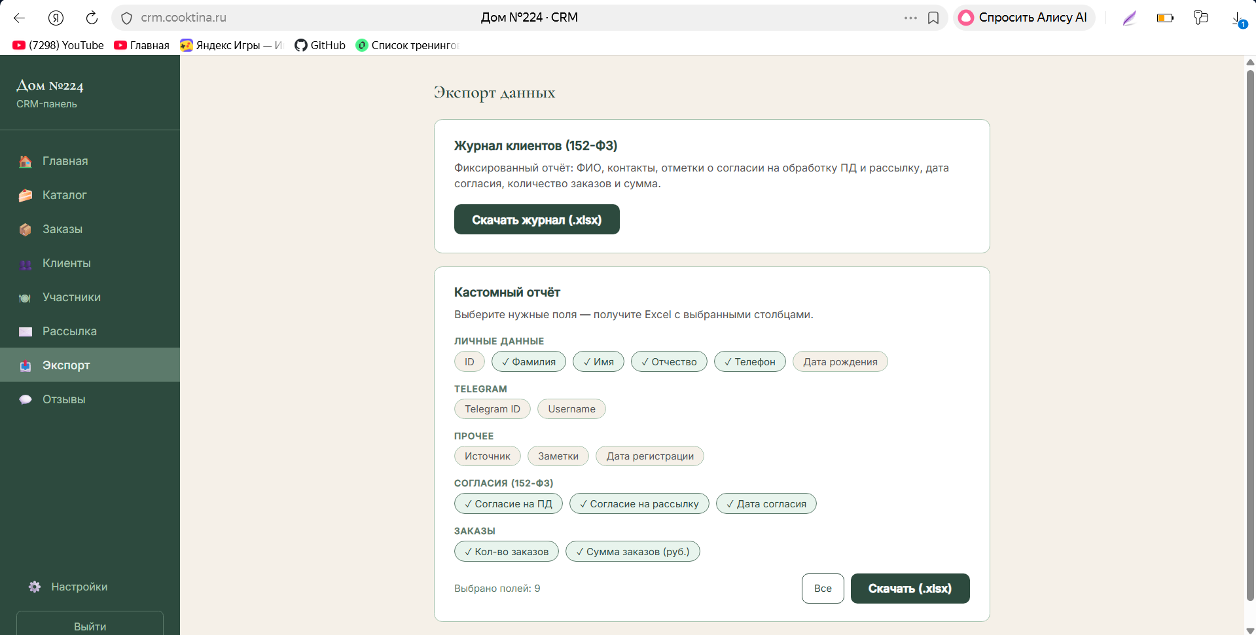Screen dimensions: 1256x635
Task: Open the Главная bookmark in bookmarks bar
Action: click(141, 45)
